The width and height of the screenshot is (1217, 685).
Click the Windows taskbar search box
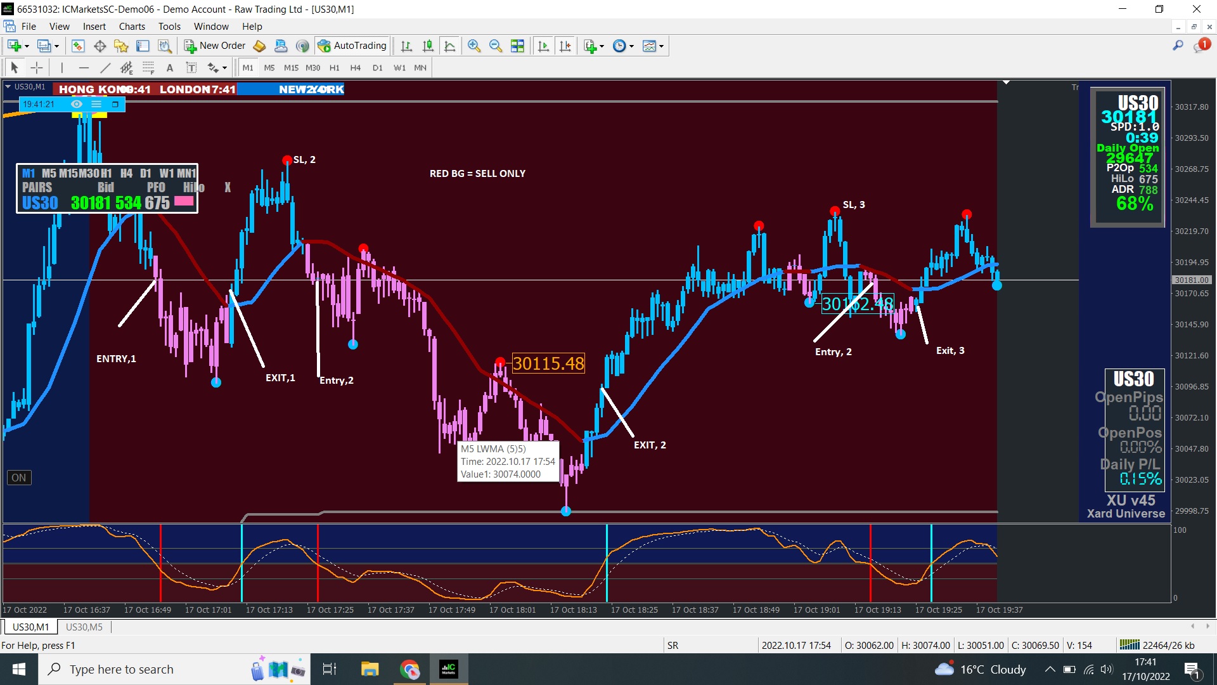pos(122,669)
